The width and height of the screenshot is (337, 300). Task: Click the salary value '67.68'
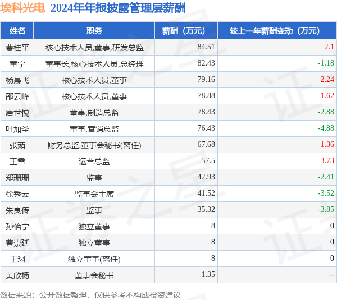coord(206,145)
